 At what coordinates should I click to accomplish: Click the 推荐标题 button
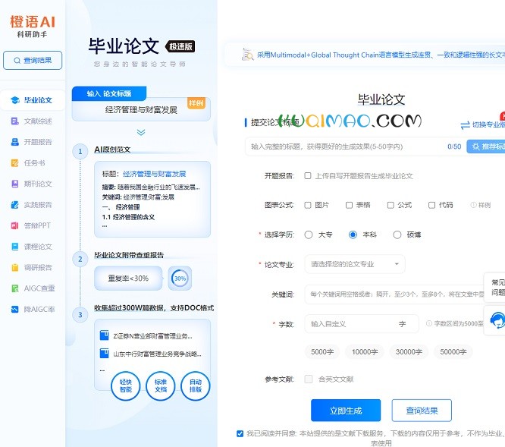486,146
